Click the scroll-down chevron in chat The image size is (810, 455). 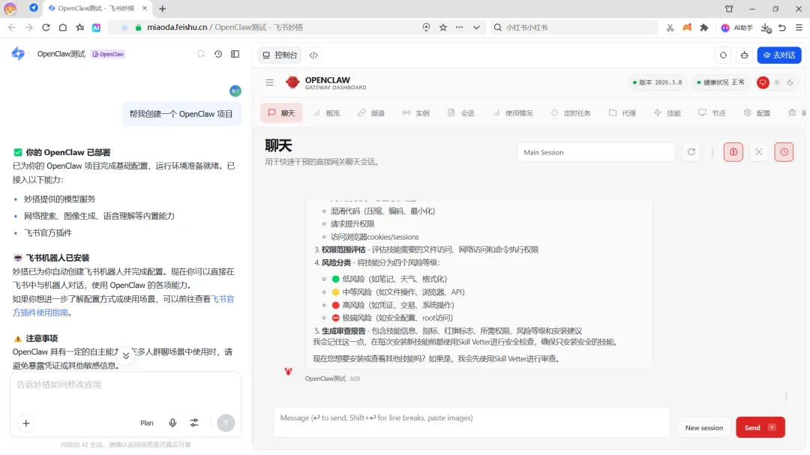point(125,356)
